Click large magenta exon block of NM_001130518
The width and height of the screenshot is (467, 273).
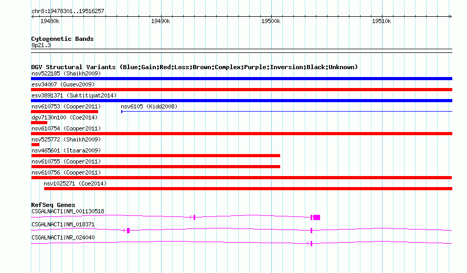[316, 217]
